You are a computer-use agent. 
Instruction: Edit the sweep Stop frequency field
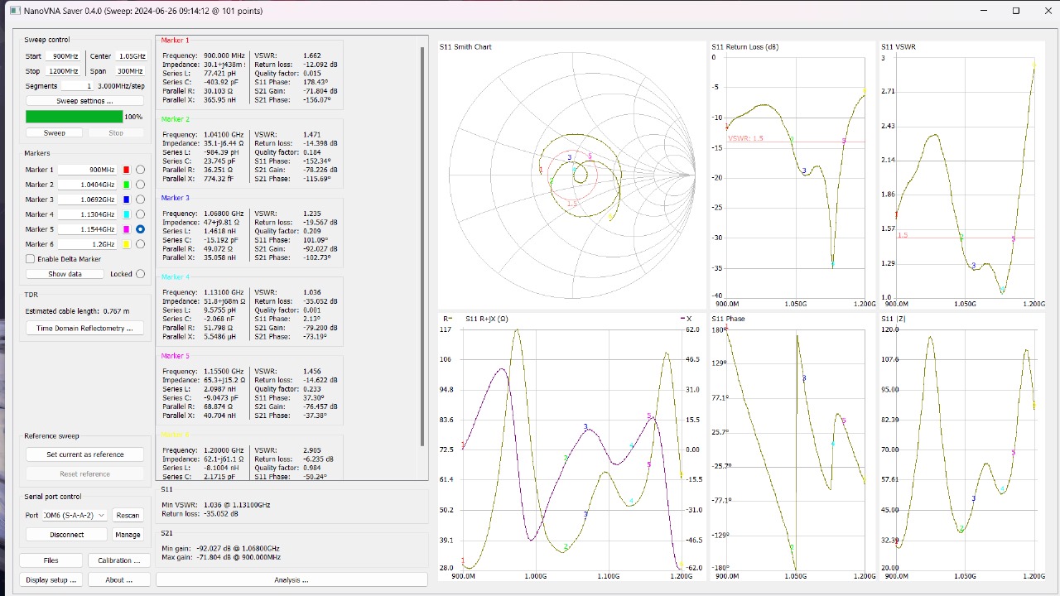point(64,71)
